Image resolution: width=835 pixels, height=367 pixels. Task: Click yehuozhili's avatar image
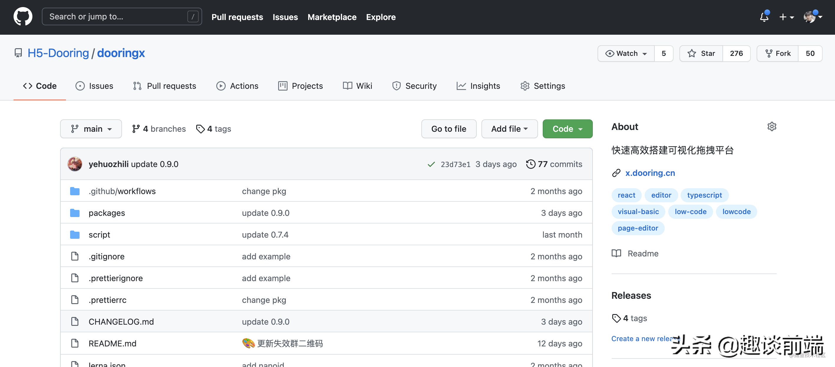tap(75, 164)
